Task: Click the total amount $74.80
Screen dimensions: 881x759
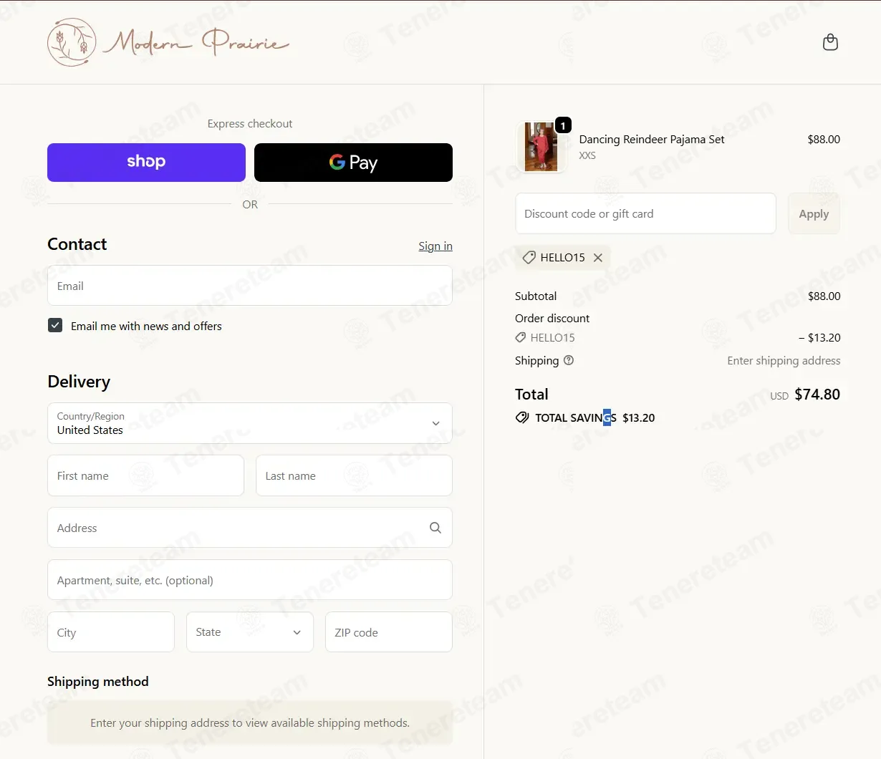Action: [x=817, y=395]
